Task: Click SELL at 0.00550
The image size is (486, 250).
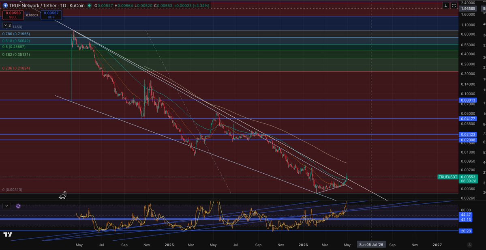Action: click(x=13, y=15)
